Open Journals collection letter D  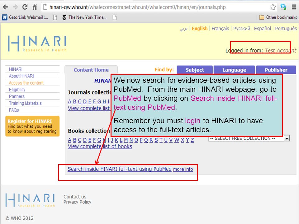85,102
